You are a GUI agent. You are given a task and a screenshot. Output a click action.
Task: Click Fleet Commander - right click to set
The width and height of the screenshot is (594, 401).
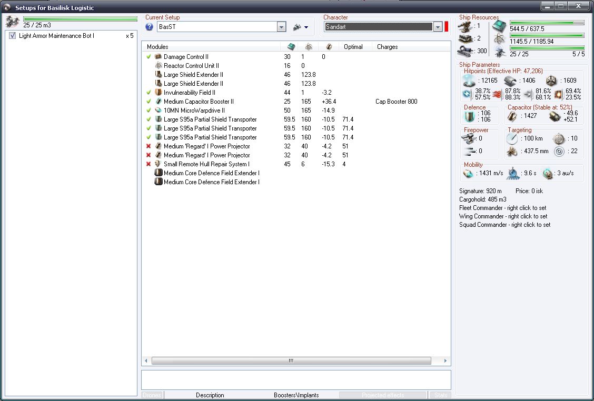coord(503,208)
